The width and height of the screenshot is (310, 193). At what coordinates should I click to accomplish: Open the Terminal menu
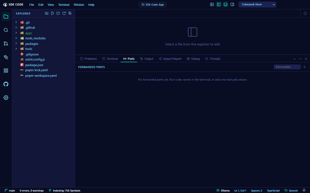(x=64, y=5)
